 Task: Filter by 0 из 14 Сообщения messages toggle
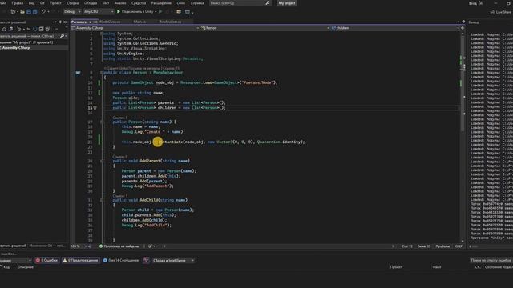pos(121,260)
